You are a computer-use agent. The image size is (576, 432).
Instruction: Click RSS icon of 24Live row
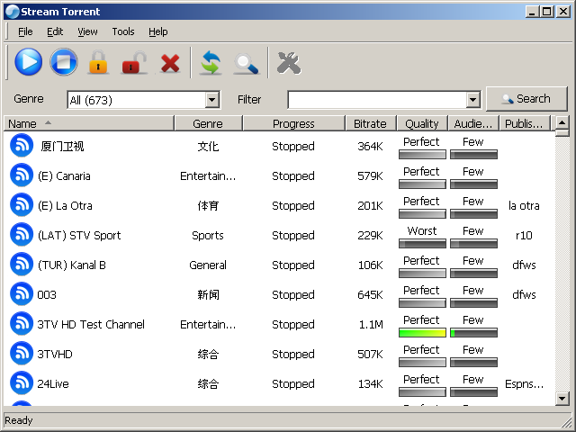pyautogui.click(x=22, y=383)
